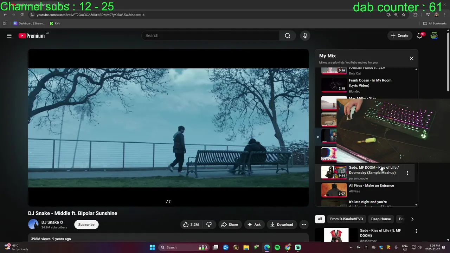The height and width of the screenshot is (253, 450).
Task: Open the YouTube hamburger guide menu
Action: tap(9, 35)
